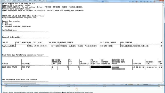Click 'CHILD_NUMBER (or PLAN_HASH_VALUE):' prompt line

click(x=19, y=3)
